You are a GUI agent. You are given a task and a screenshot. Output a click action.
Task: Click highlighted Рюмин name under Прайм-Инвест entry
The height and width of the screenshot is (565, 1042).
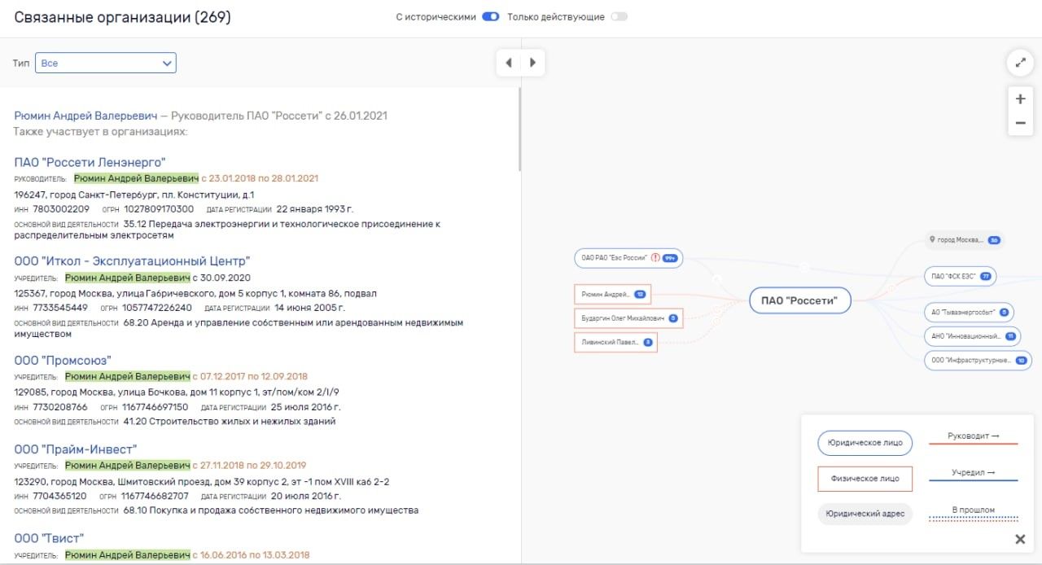coord(128,466)
